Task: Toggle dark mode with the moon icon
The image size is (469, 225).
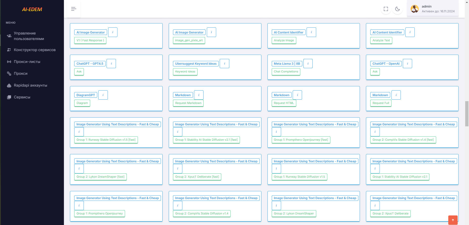Action: pos(398,9)
